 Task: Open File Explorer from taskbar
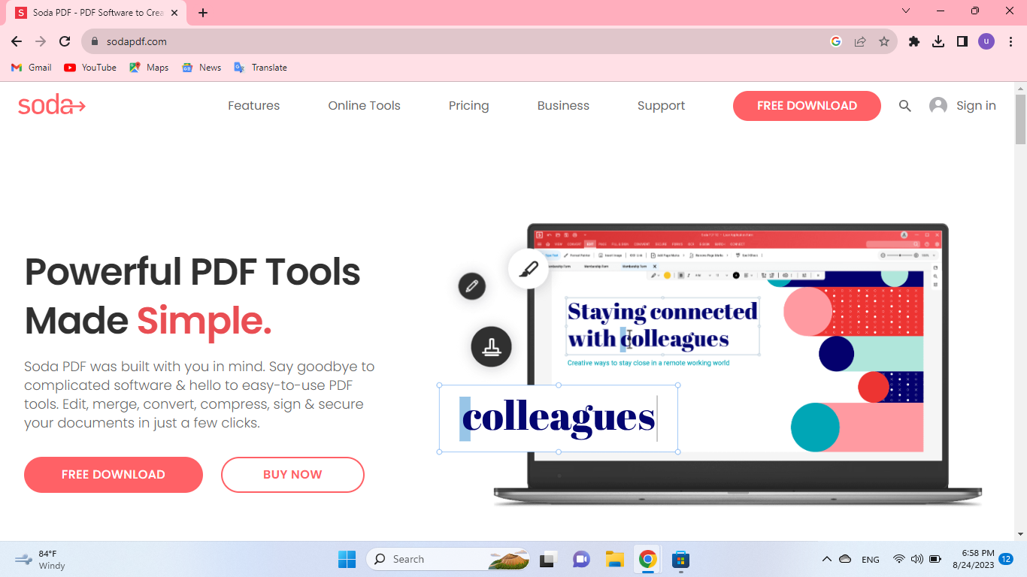point(615,559)
